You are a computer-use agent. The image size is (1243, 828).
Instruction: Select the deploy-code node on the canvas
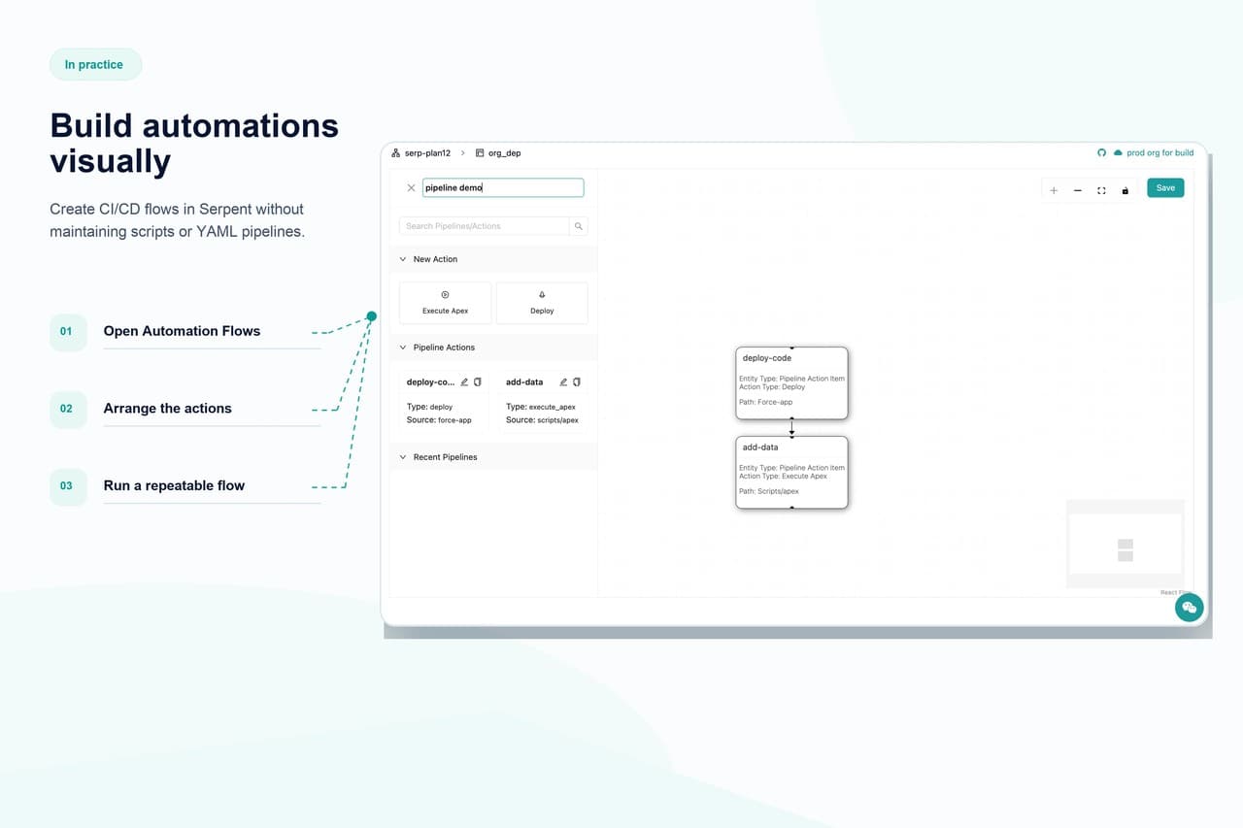(791, 383)
